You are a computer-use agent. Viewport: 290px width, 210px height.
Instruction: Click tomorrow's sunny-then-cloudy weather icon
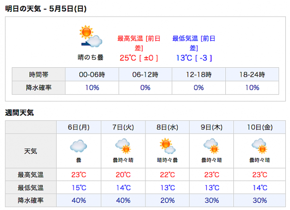pos(90,37)
